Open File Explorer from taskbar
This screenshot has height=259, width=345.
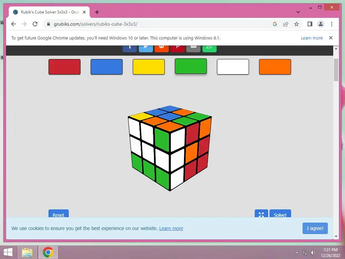27,252
